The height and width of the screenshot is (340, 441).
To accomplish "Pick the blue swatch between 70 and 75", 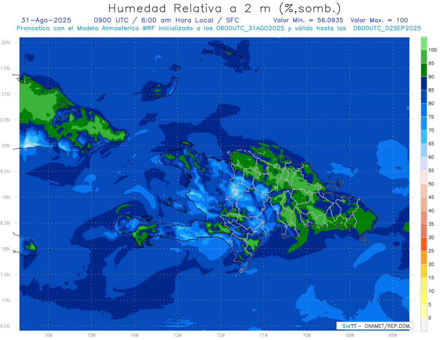I will (x=424, y=124).
